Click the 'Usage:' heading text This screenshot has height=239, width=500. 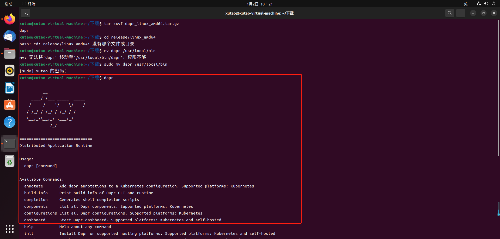26,159
